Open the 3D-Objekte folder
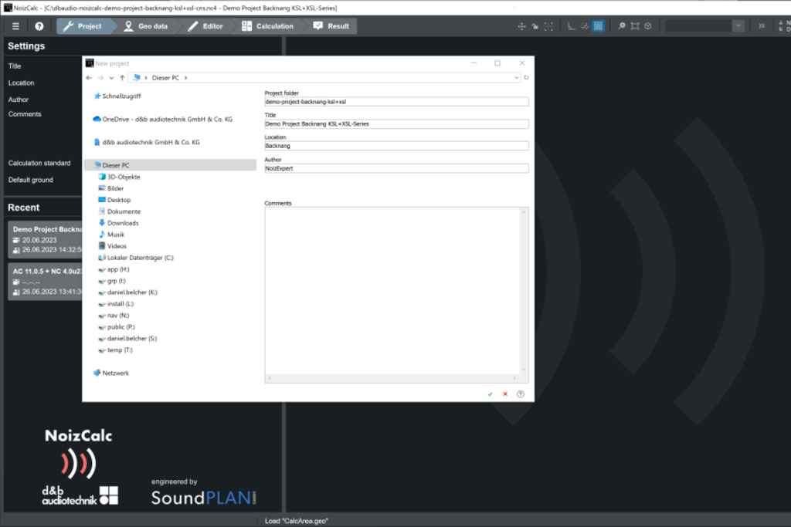Image resolution: width=791 pixels, height=527 pixels. pos(119,177)
